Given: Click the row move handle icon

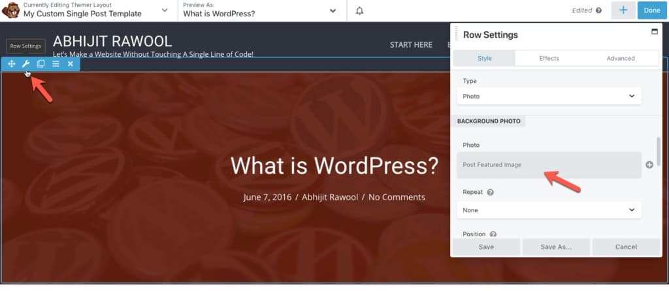Looking at the screenshot, I should [12, 64].
